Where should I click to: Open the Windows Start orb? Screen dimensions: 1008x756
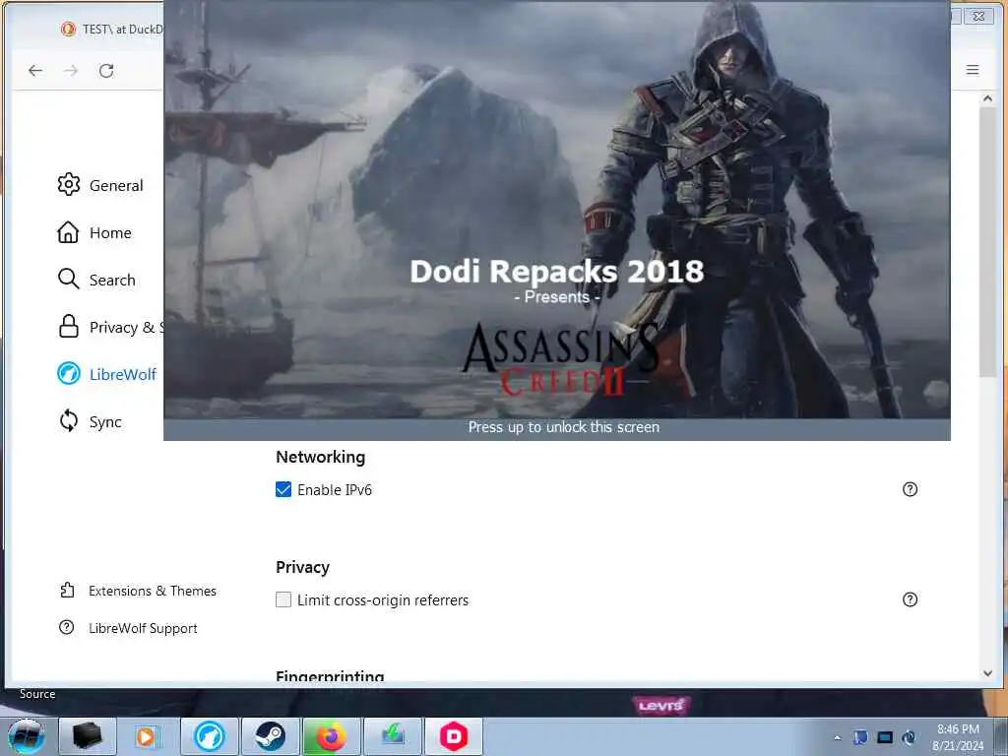pyautogui.click(x=27, y=736)
